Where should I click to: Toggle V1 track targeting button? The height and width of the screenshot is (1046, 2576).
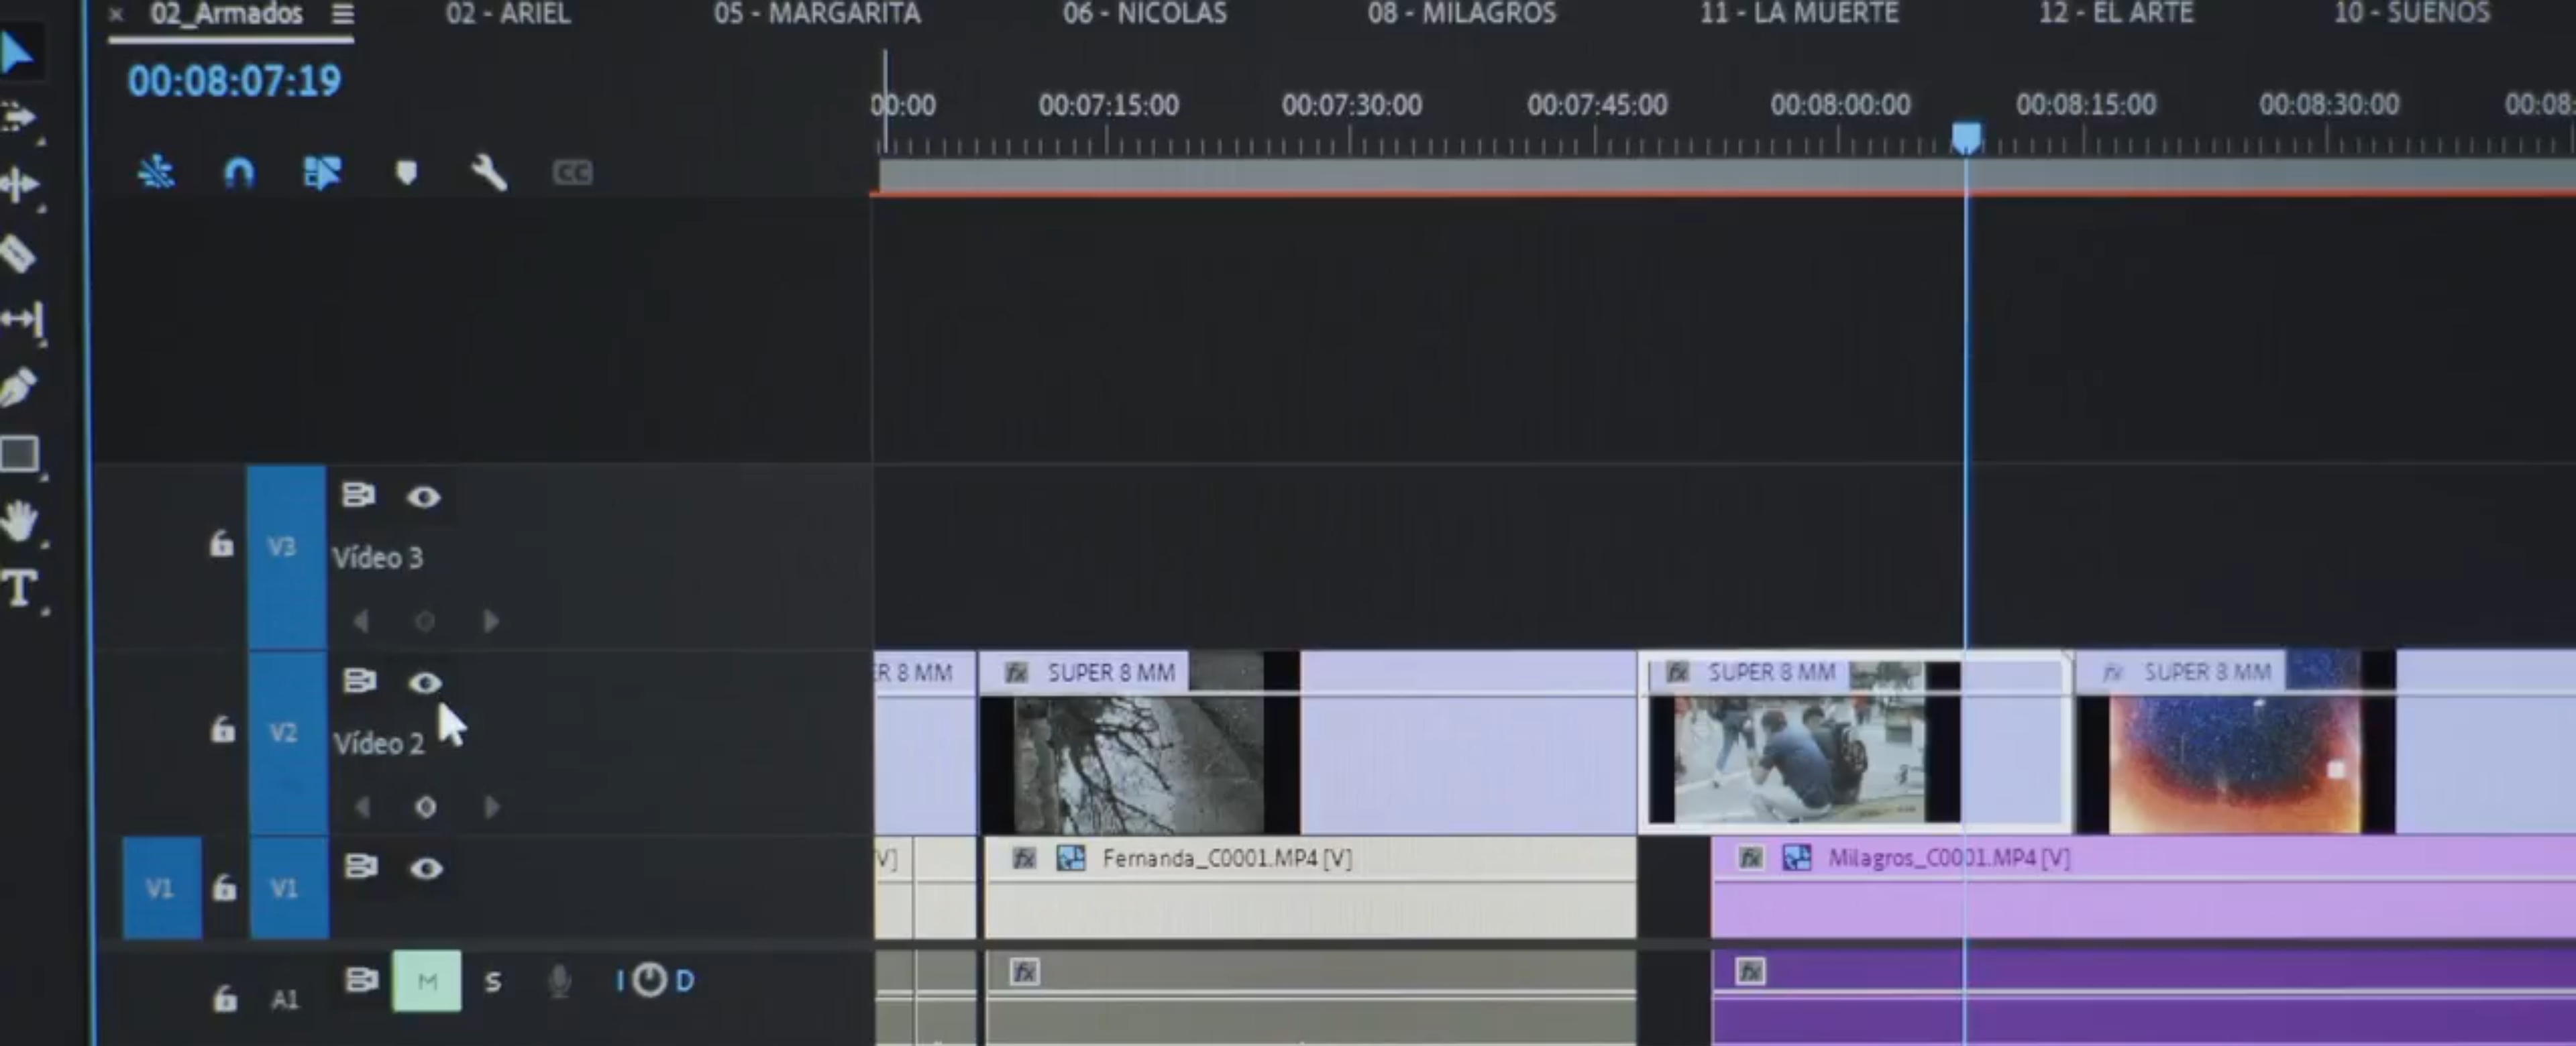click(x=289, y=888)
